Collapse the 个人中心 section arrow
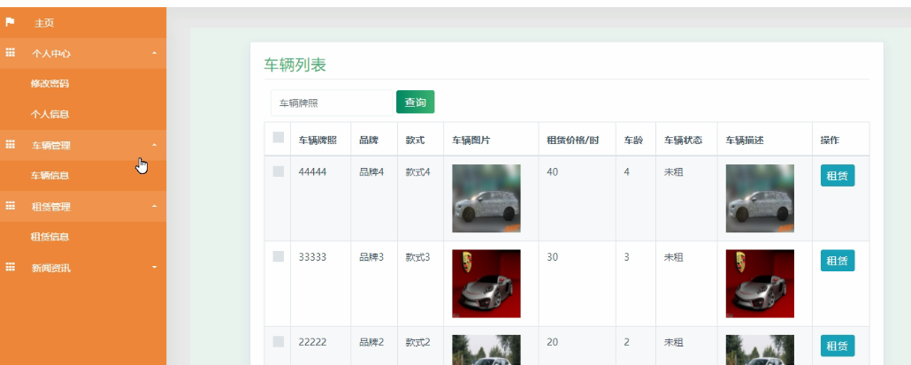Viewport: 911px width, 365px height. pos(154,53)
